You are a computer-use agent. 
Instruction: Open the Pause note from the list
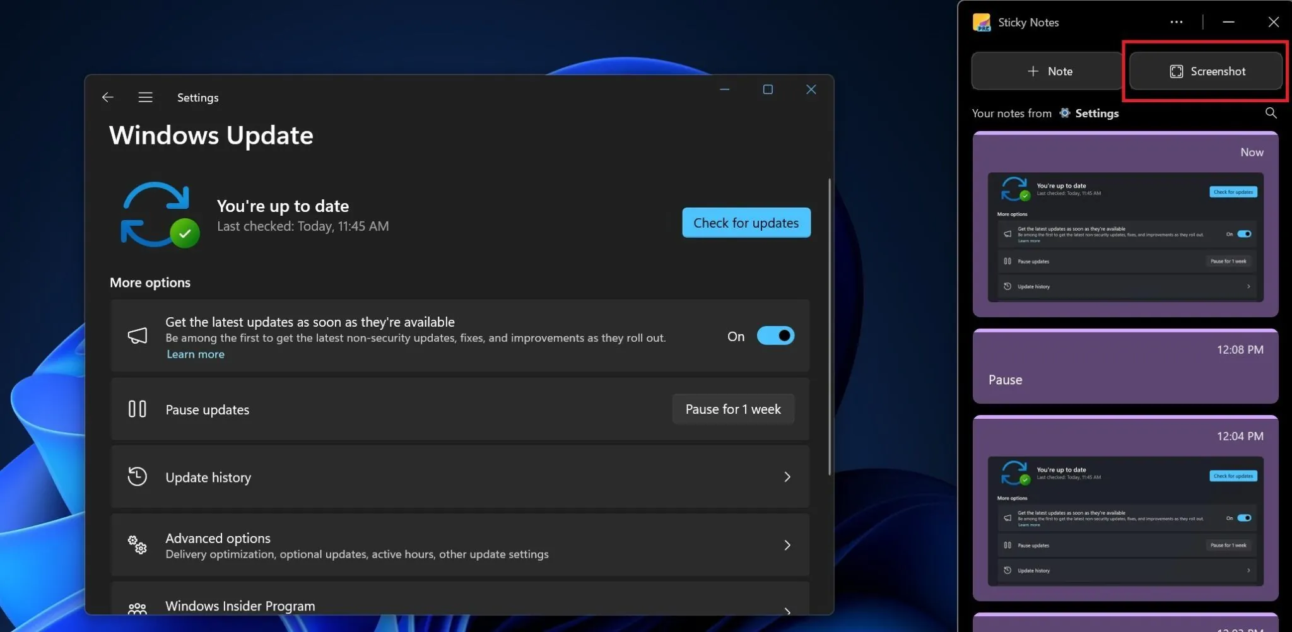coord(1125,366)
